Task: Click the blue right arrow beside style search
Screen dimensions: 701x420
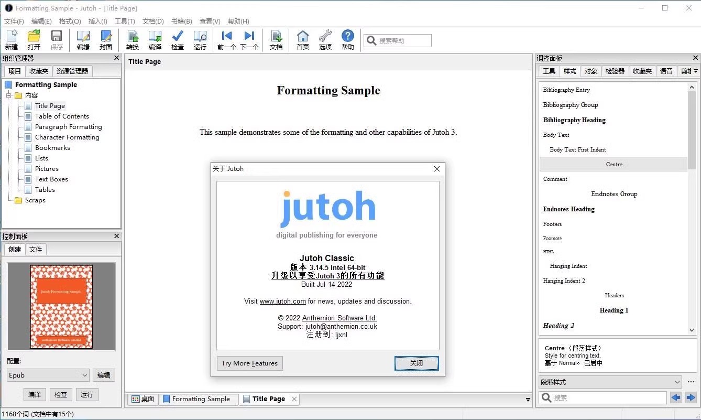Action: (x=691, y=398)
